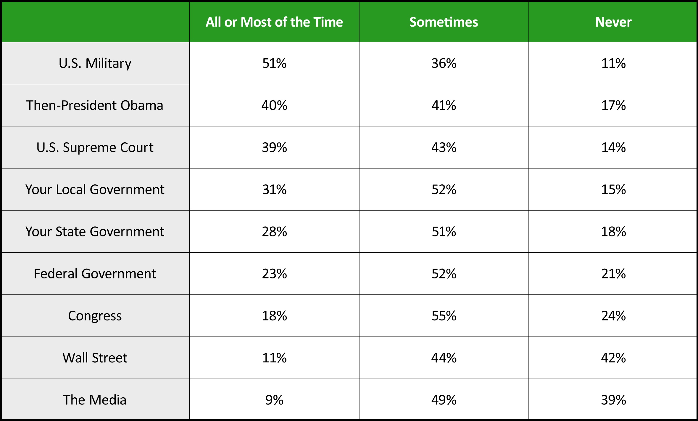Click the U.S. Military 51% cell
The width and height of the screenshot is (698, 421).
point(274,63)
